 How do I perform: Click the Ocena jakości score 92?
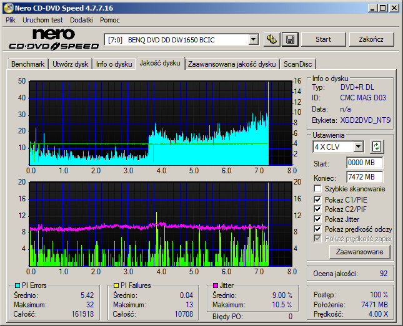pyautogui.click(x=384, y=274)
